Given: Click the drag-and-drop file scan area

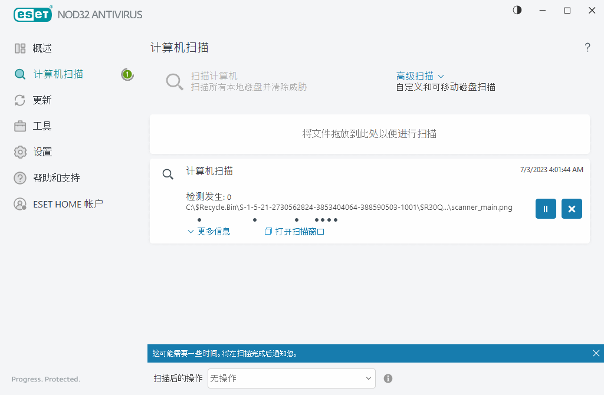Looking at the screenshot, I should (370, 134).
